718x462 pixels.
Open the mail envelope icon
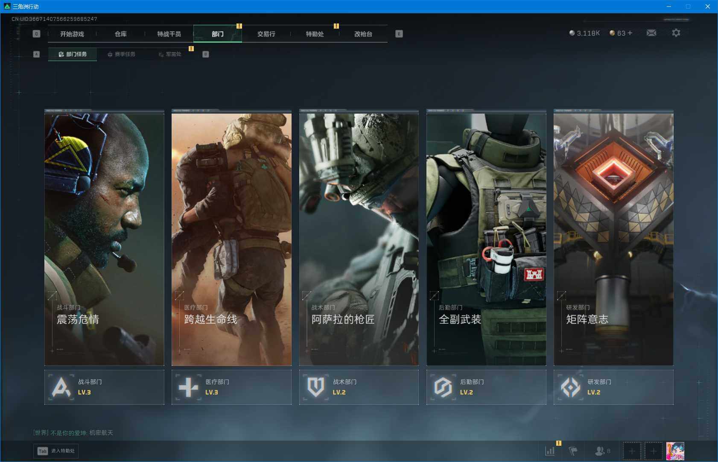click(651, 33)
